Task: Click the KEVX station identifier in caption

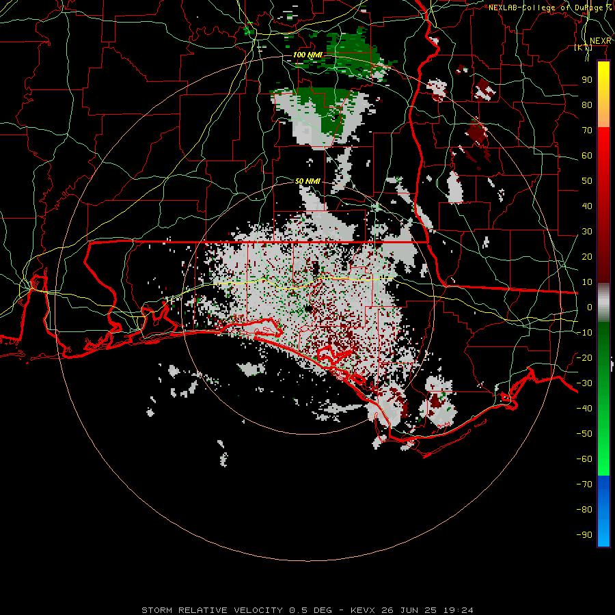Action: [363, 610]
